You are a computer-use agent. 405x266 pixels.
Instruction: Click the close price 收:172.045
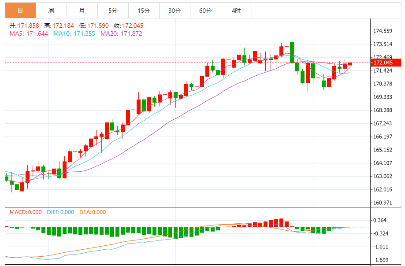(129, 26)
